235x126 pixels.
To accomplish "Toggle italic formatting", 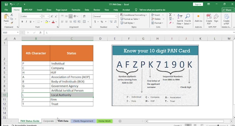I will (26, 22).
